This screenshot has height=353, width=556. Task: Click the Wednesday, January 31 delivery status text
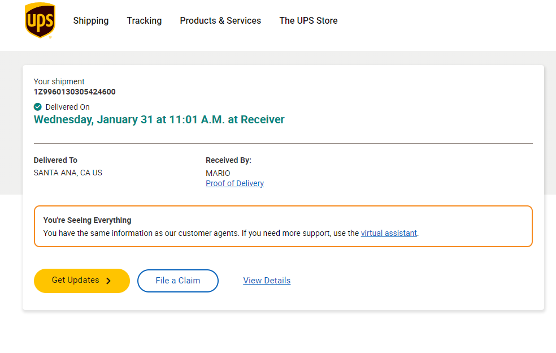159,120
